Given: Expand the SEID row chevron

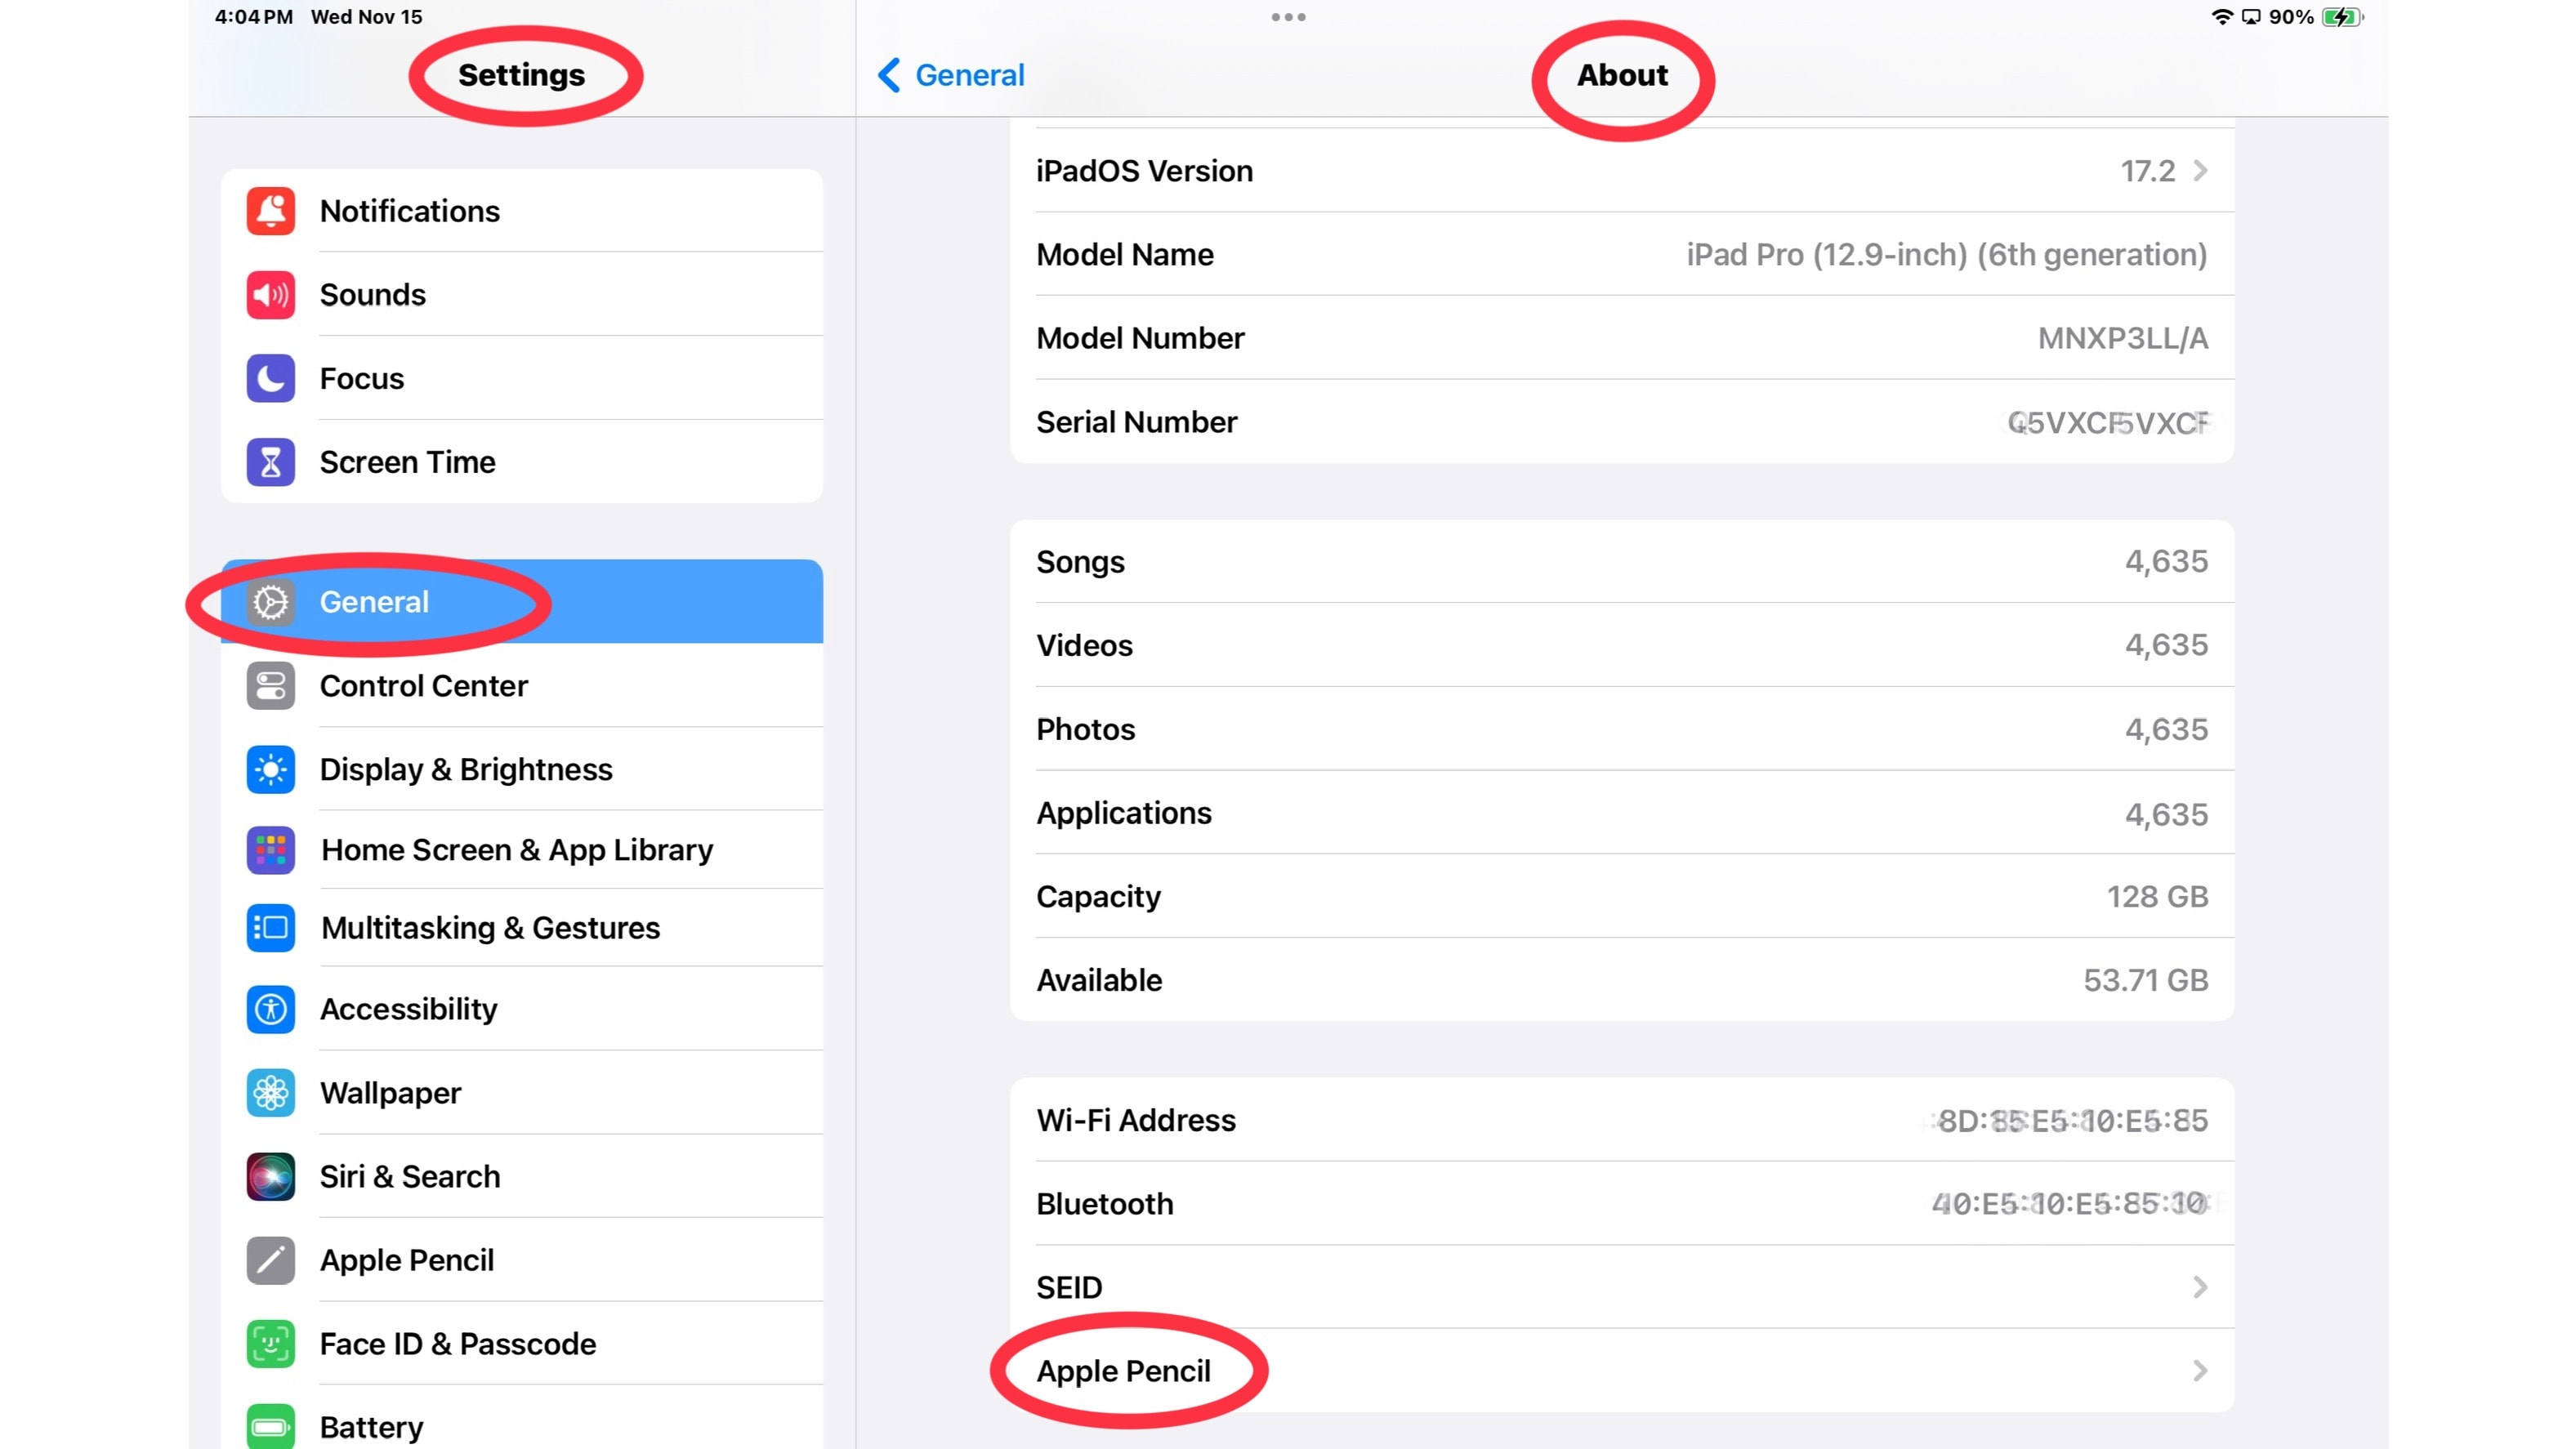Looking at the screenshot, I should (x=2200, y=1287).
